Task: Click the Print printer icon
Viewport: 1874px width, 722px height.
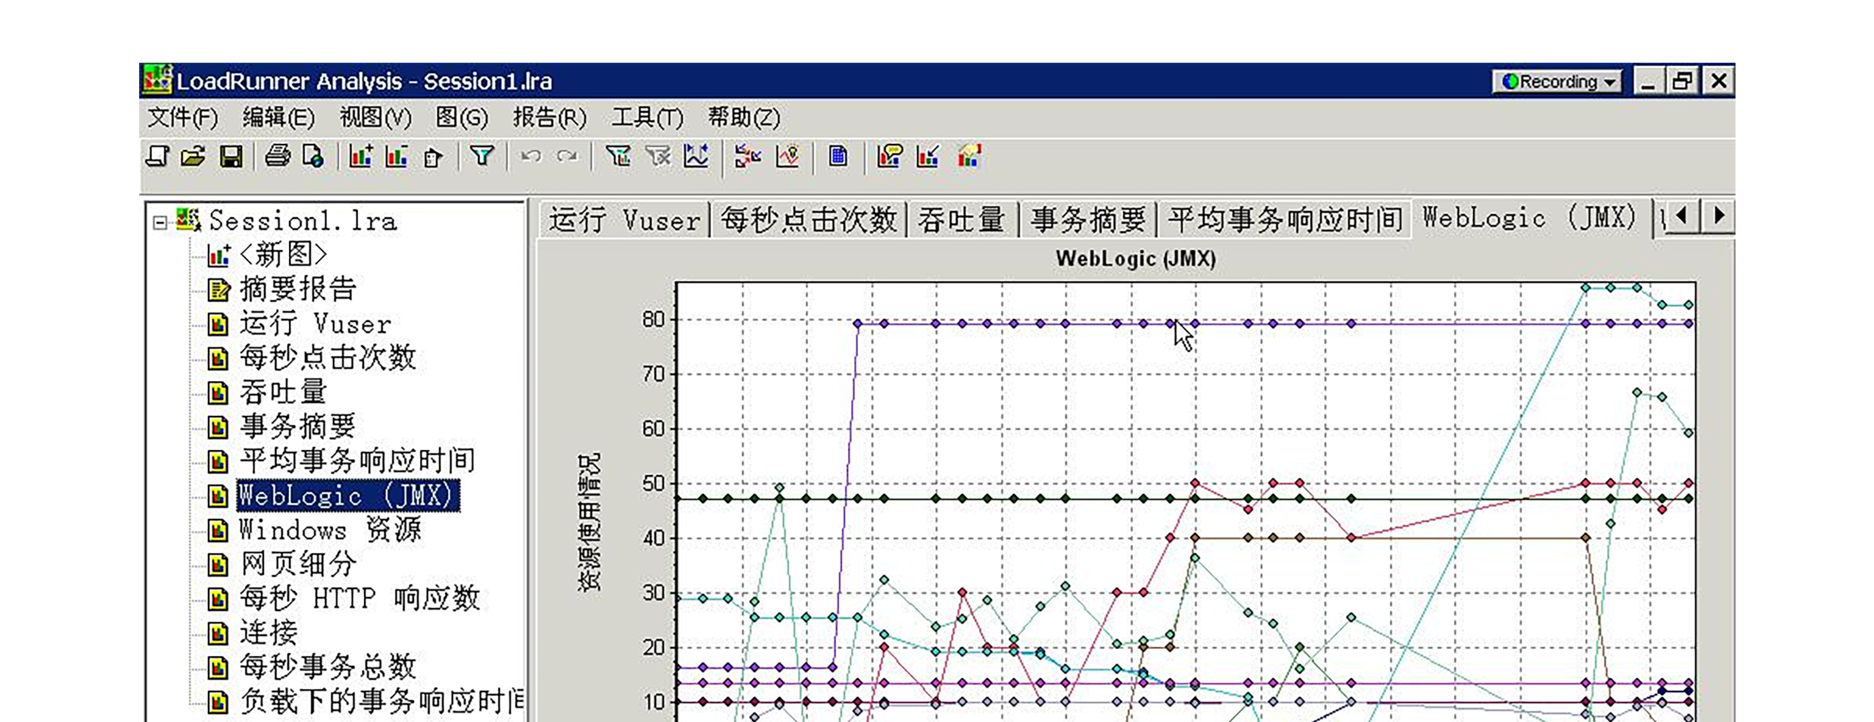Action: coord(277,156)
